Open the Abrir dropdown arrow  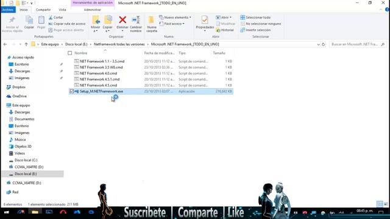230,18
